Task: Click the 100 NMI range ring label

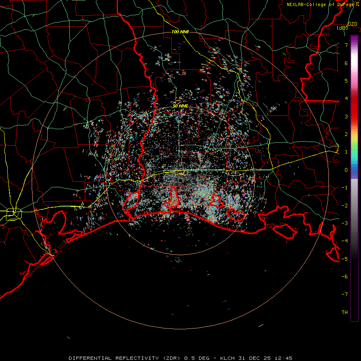Action: 180,32
